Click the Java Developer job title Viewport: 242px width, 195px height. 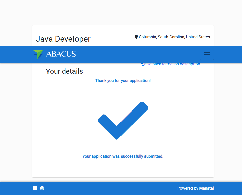tap(63, 39)
